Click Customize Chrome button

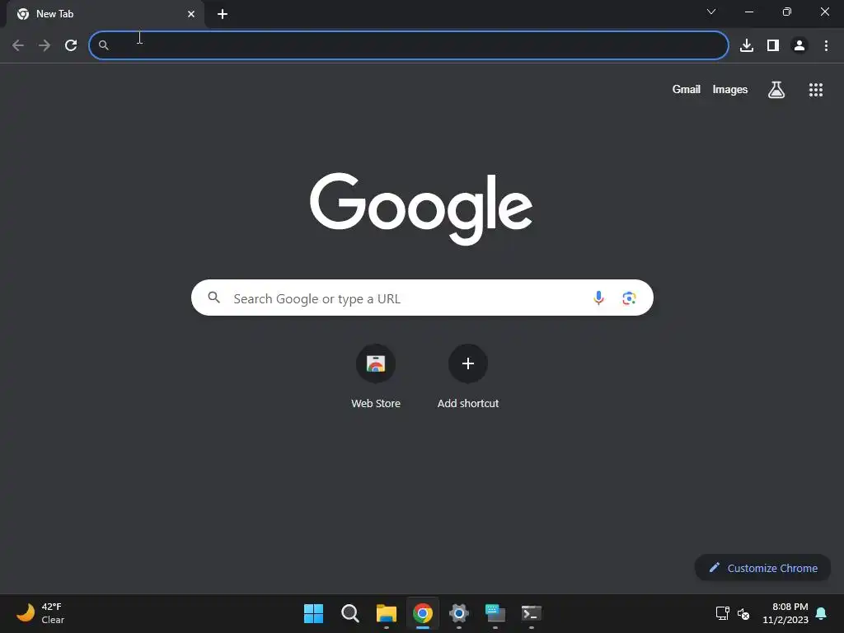(762, 568)
